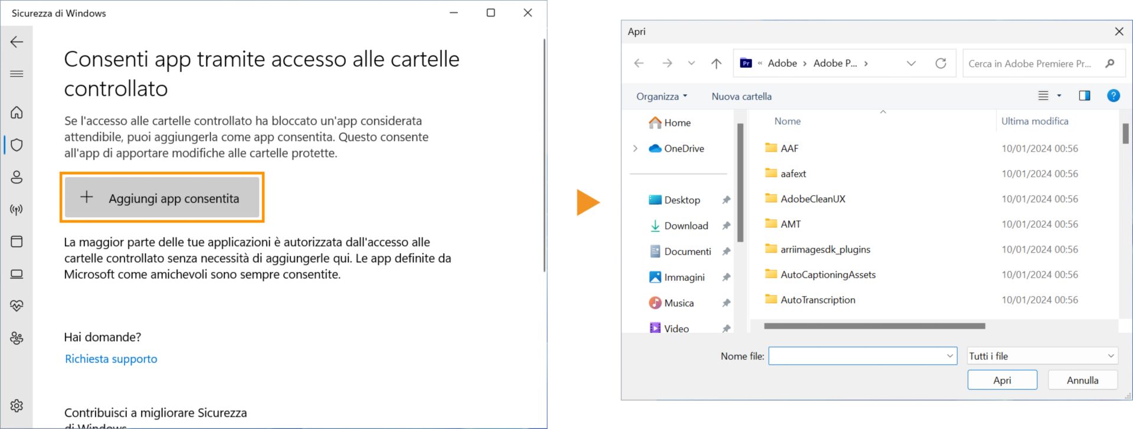Click the file list vertical scrollbar

[1125, 133]
